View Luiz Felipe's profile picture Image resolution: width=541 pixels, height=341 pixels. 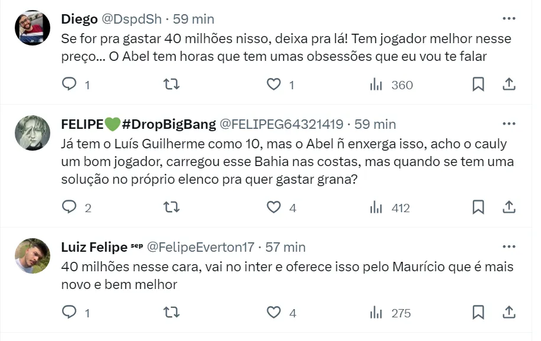point(32,255)
